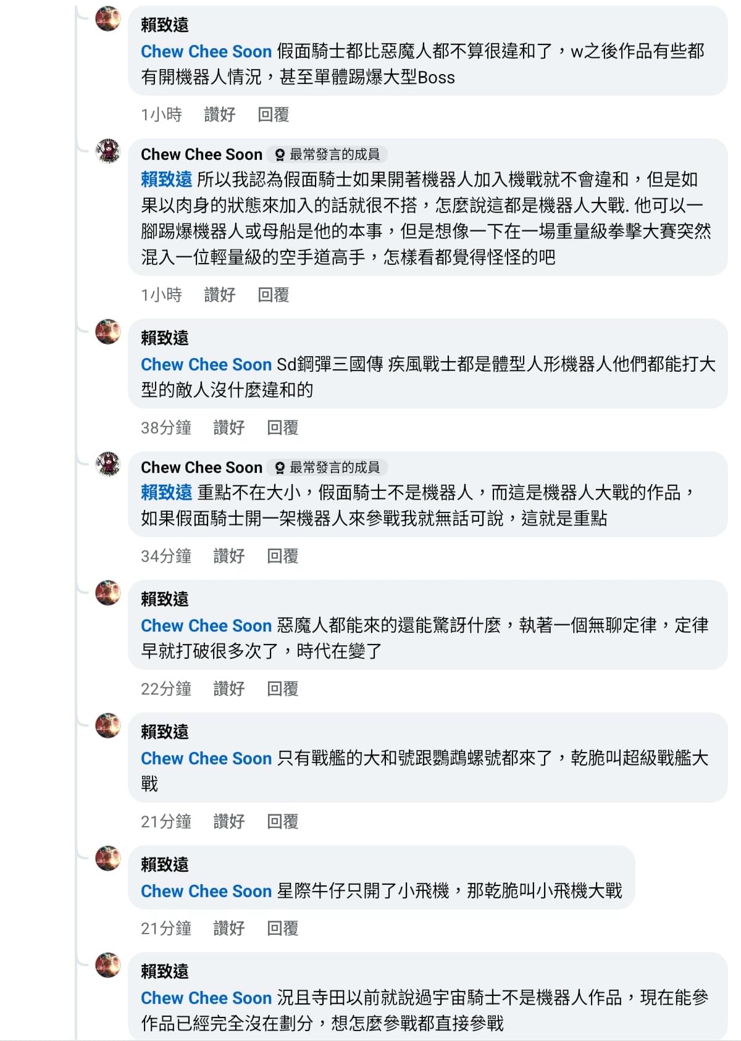Open the Chew Chee Soon author name above the 空手道 comment
Viewport: 741px width, 1041px height.
tap(201, 154)
